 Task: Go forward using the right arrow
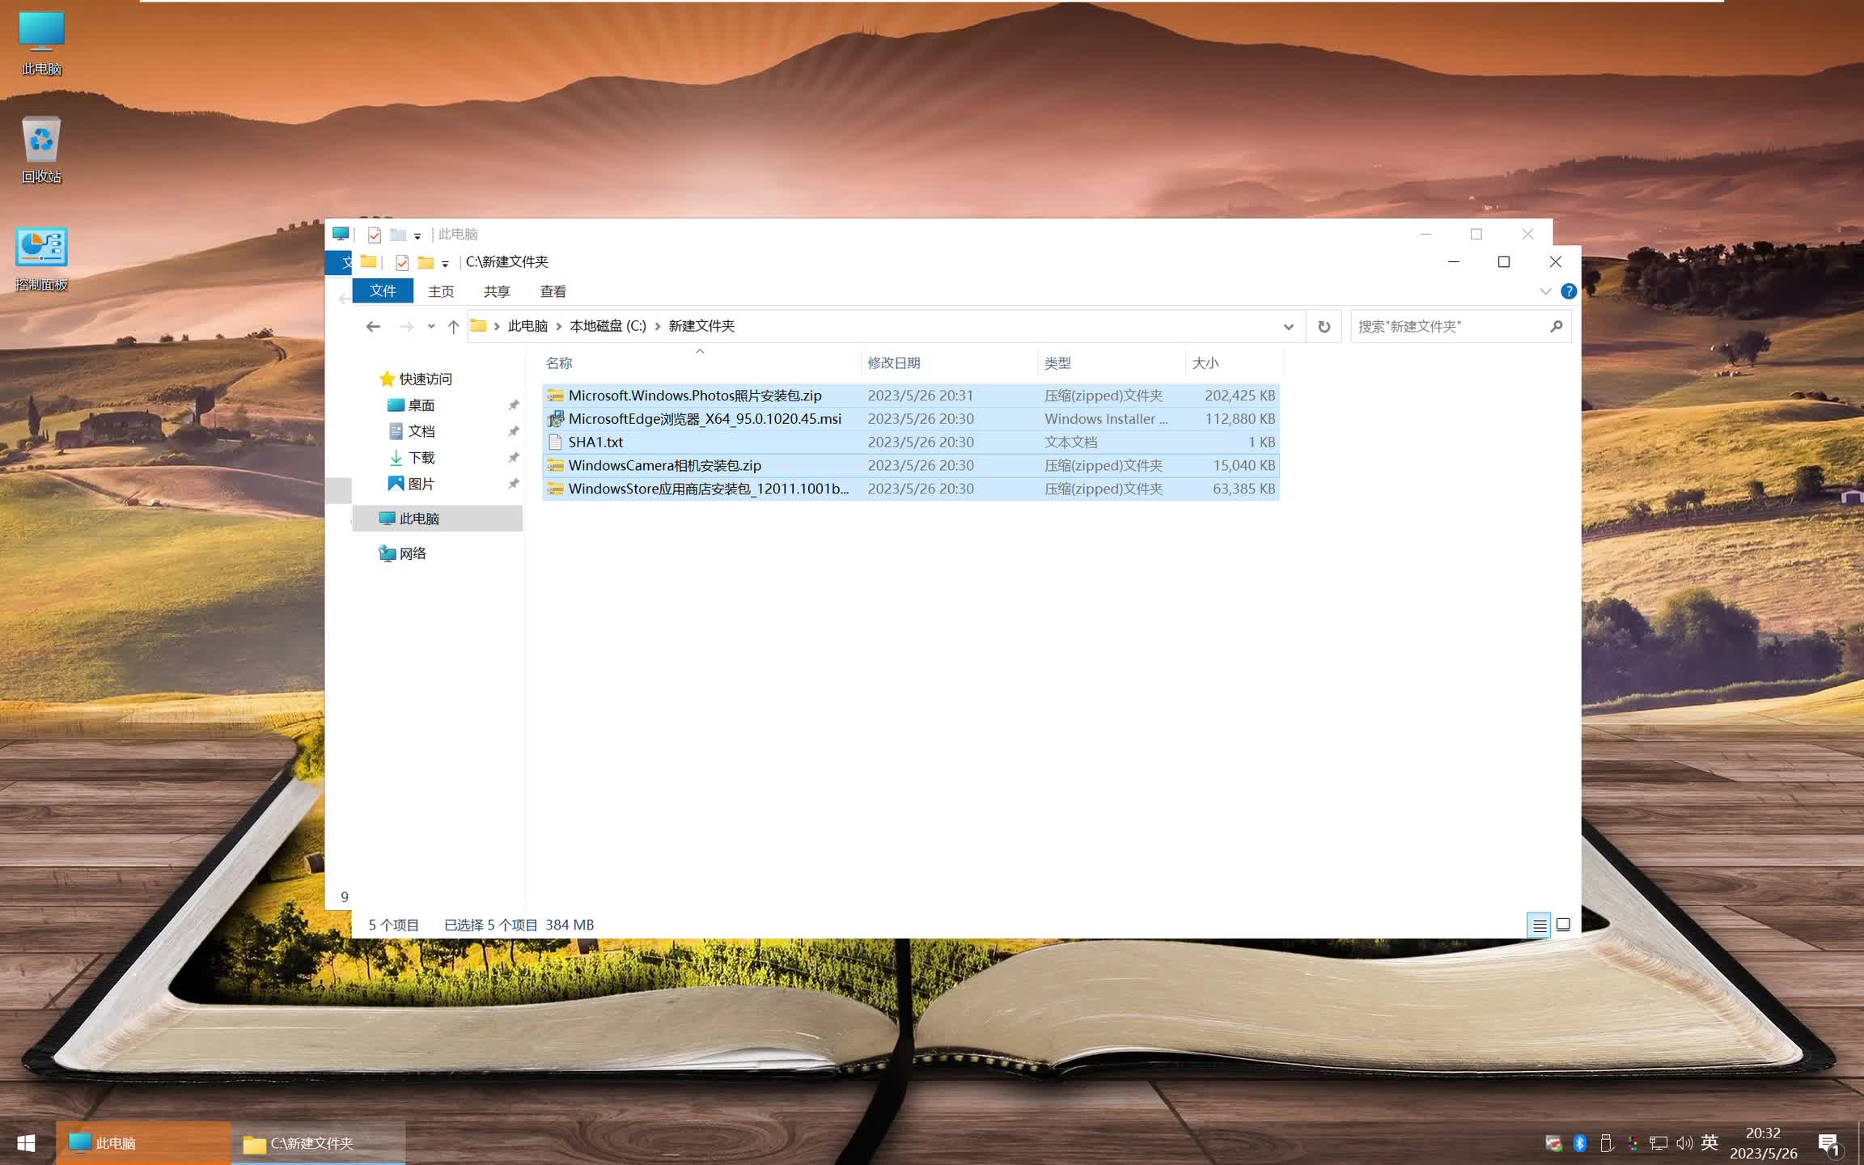[x=406, y=327]
